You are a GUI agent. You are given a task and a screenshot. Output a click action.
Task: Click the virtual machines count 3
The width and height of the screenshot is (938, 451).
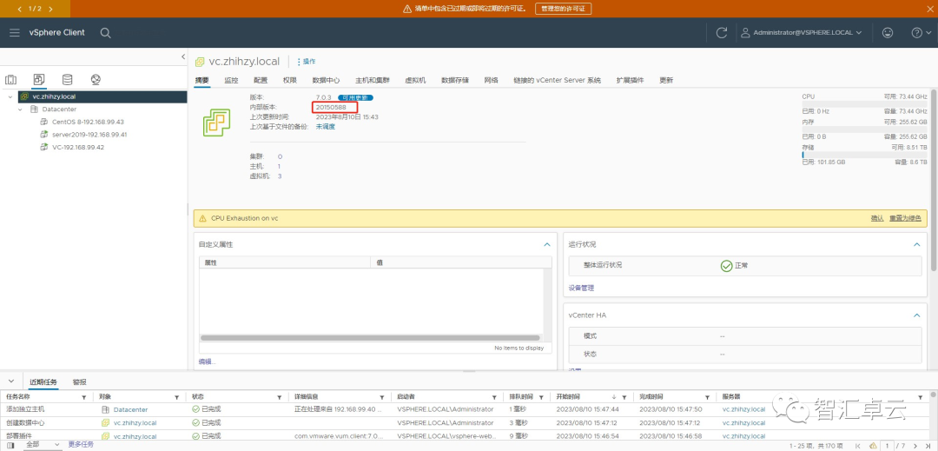click(280, 176)
